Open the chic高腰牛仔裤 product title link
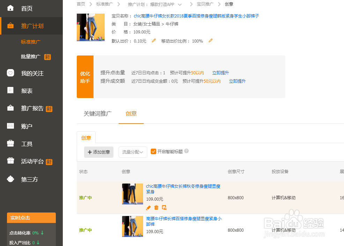Screen dimensions: 344x246 tap(195, 16)
